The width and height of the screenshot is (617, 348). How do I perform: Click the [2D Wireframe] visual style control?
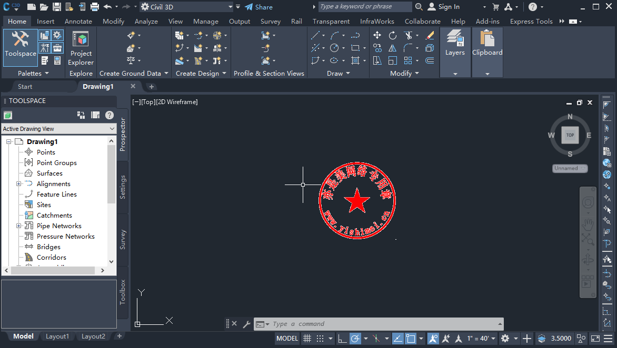point(177,102)
